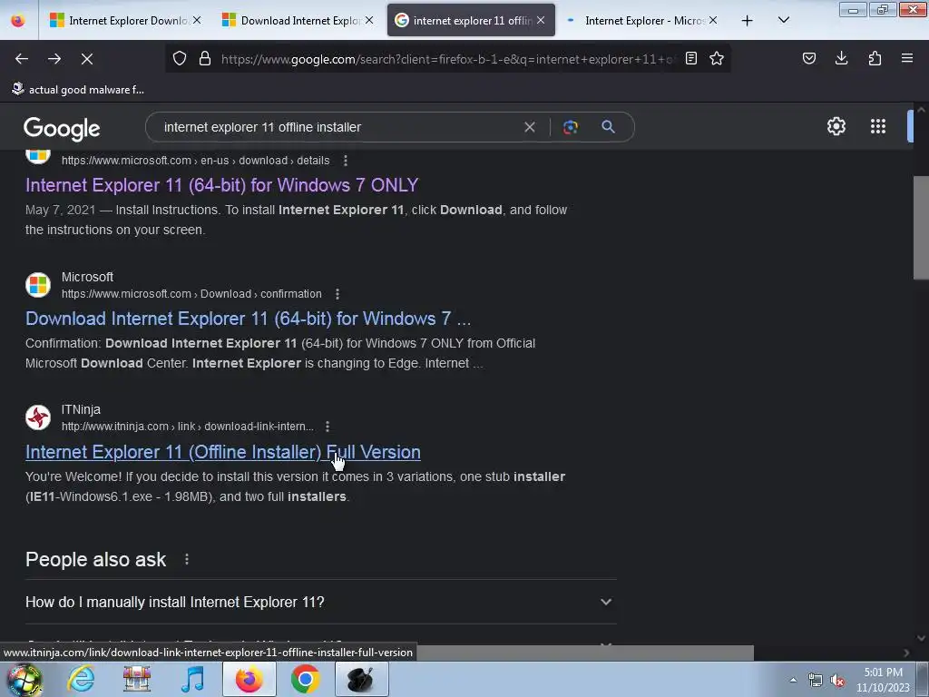Click the ITNinja site favicon

tap(38, 417)
